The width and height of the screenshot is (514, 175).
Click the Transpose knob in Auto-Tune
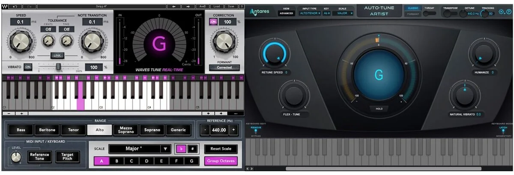pos(446,13)
